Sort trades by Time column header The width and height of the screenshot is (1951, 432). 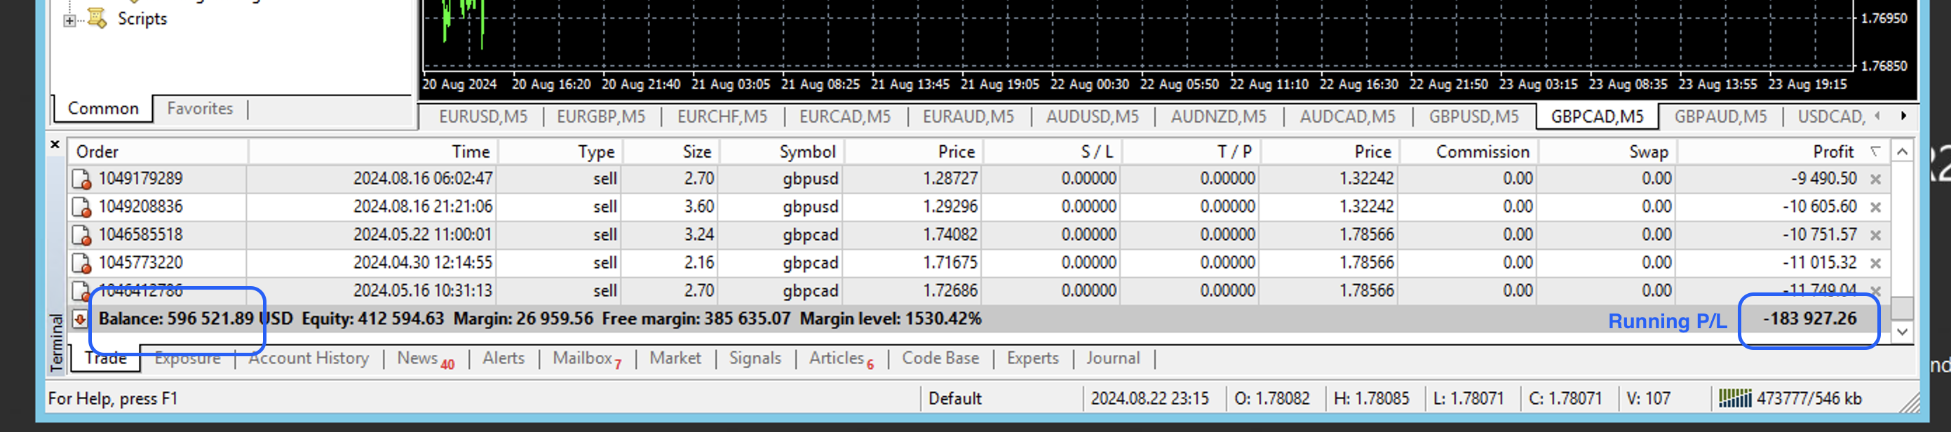pyautogui.click(x=372, y=151)
